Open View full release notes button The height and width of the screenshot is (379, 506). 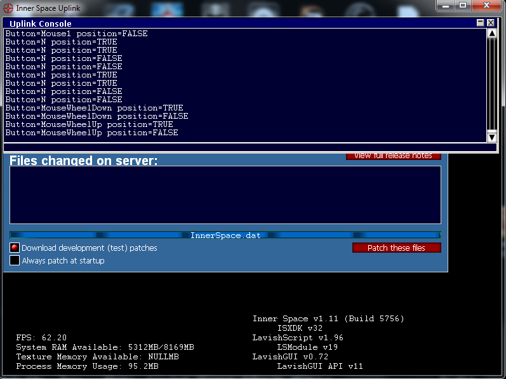394,156
